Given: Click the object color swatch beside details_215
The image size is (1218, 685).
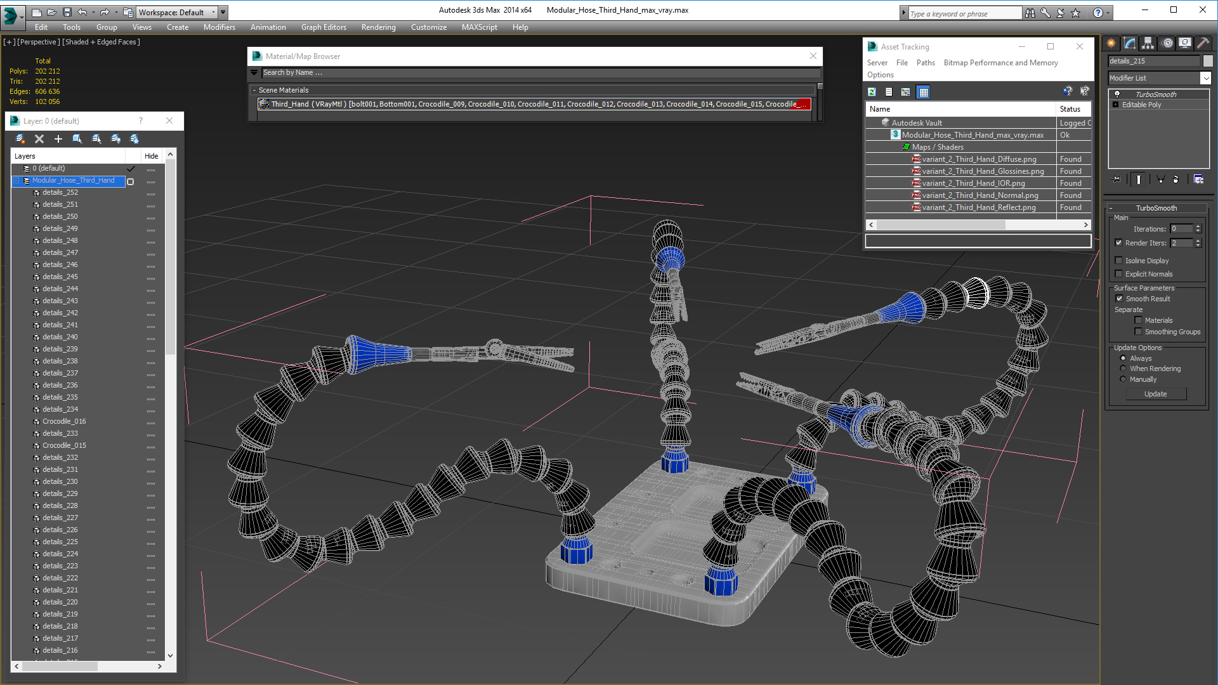Looking at the screenshot, I should point(1208,61).
